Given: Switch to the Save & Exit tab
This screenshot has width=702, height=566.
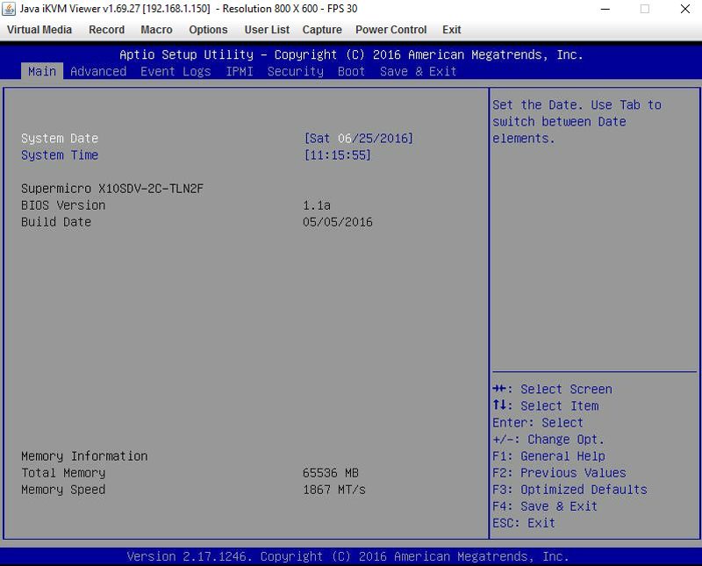Looking at the screenshot, I should click(x=419, y=71).
